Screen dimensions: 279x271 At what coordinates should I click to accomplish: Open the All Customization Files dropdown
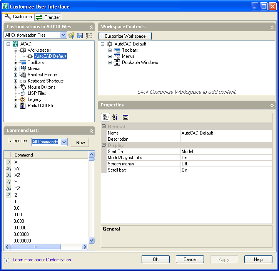63,35
